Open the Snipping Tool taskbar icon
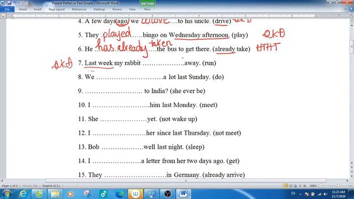This screenshot has width=354, height=199. click(87, 194)
